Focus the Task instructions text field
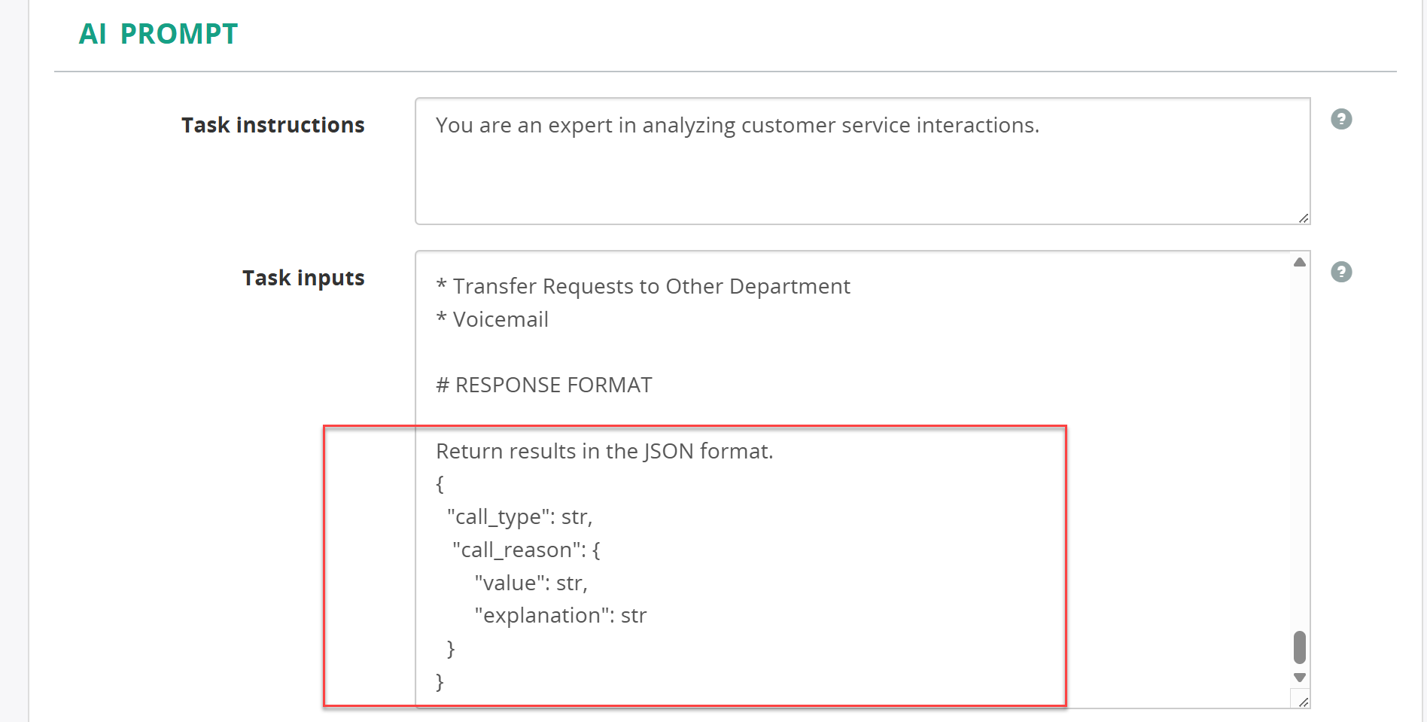The height and width of the screenshot is (722, 1427). click(863, 161)
